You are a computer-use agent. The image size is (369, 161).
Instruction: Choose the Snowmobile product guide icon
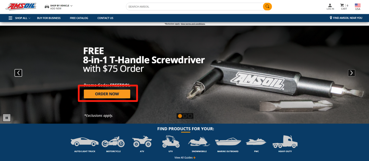(x=199, y=142)
